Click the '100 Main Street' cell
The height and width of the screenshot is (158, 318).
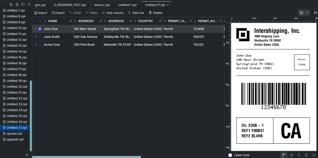pyautogui.click(x=88, y=29)
